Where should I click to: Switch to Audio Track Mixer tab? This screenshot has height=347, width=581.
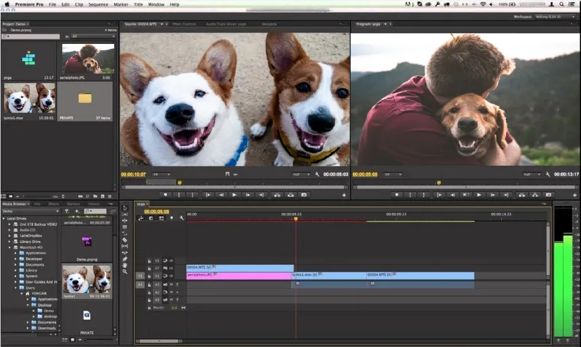(226, 24)
